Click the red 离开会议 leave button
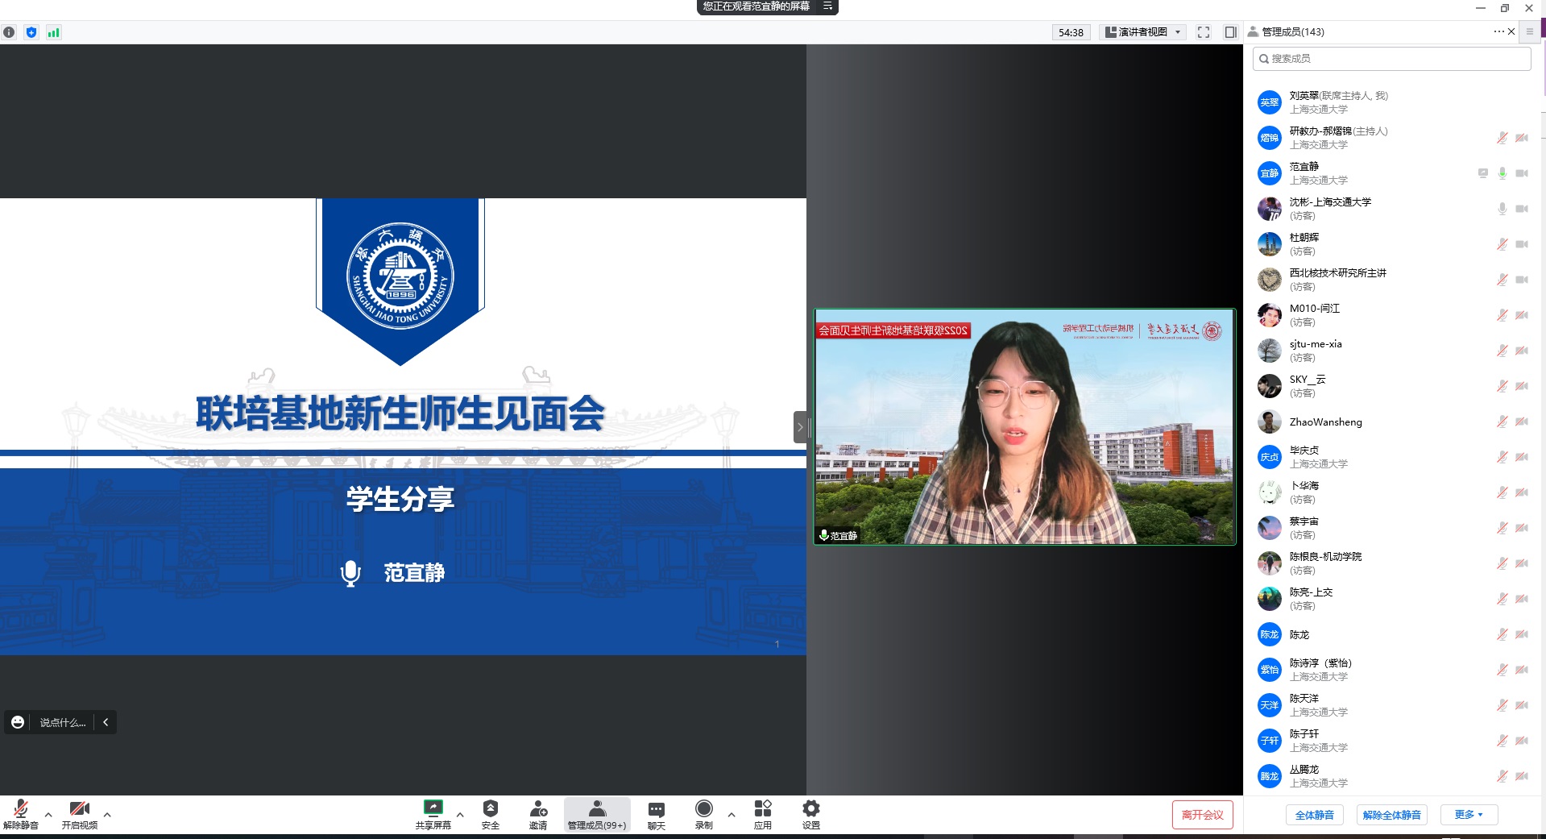Viewport: 1546px width, 839px height. coord(1202,815)
